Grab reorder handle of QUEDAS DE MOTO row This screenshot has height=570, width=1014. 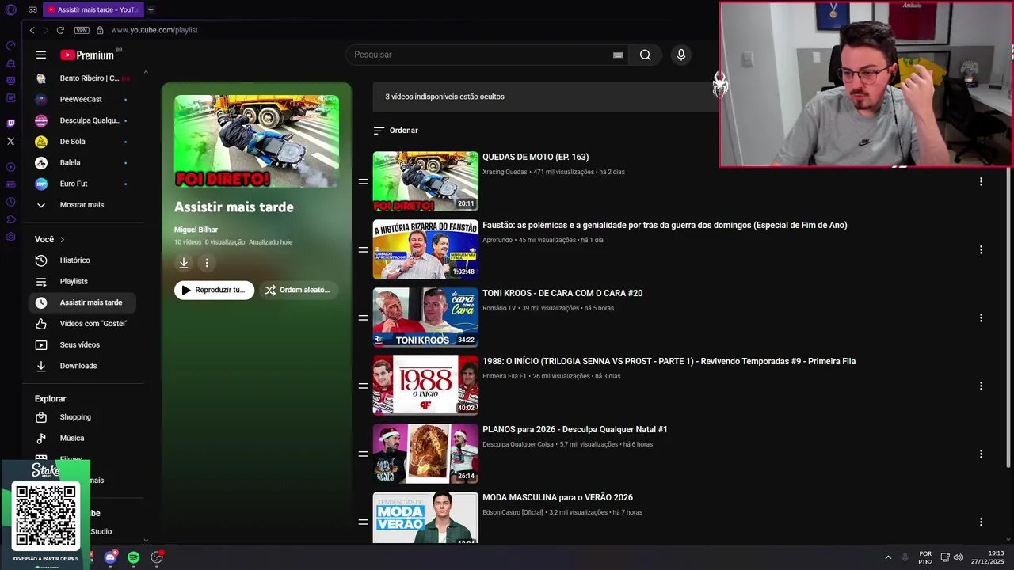tap(363, 181)
